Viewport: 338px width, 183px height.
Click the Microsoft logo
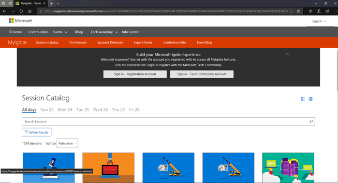(x=20, y=21)
